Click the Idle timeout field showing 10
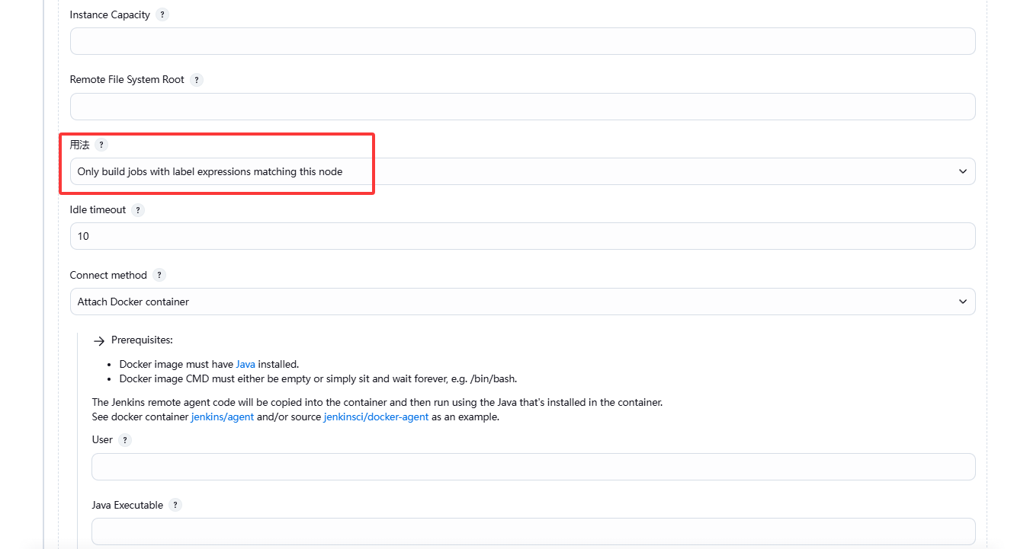This screenshot has height=549, width=1030. point(522,237)
